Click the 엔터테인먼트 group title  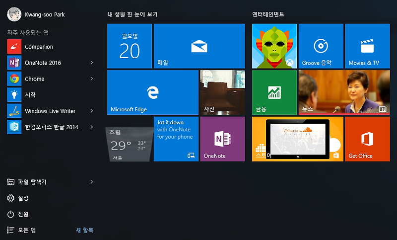[x=268, y=14]
